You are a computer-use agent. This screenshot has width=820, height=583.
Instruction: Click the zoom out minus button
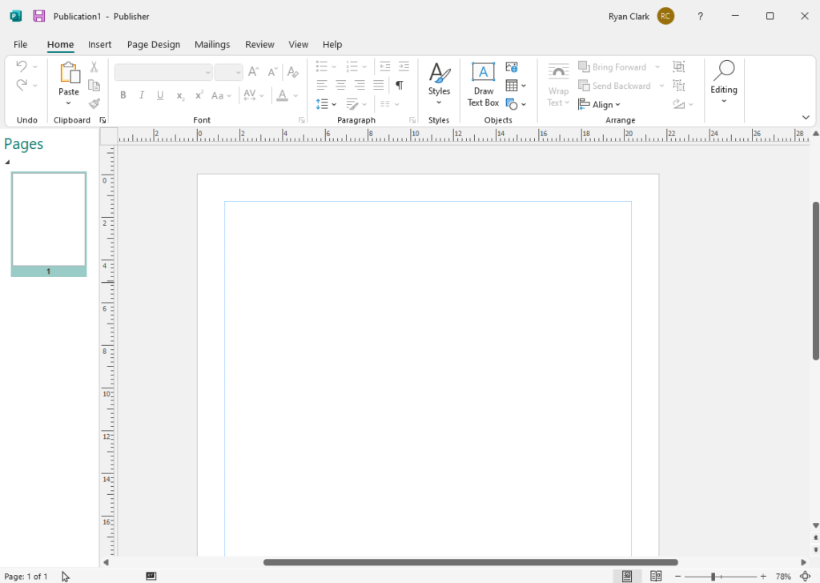[677, 577]
